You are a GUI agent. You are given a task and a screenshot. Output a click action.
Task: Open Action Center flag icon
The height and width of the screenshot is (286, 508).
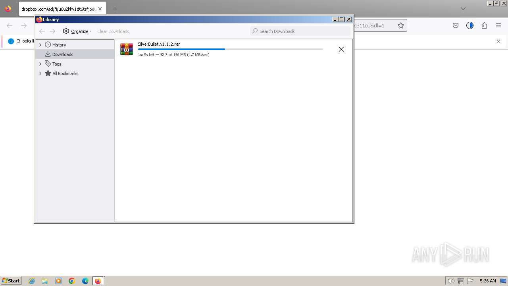(x=470, y=281)
